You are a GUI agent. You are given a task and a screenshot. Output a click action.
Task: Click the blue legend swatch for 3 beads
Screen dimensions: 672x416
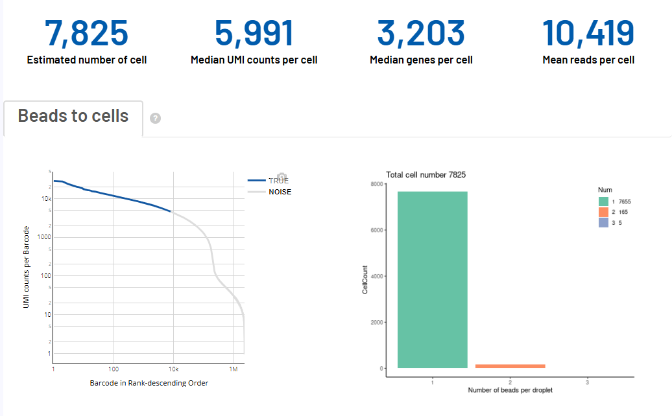(603, 222)
